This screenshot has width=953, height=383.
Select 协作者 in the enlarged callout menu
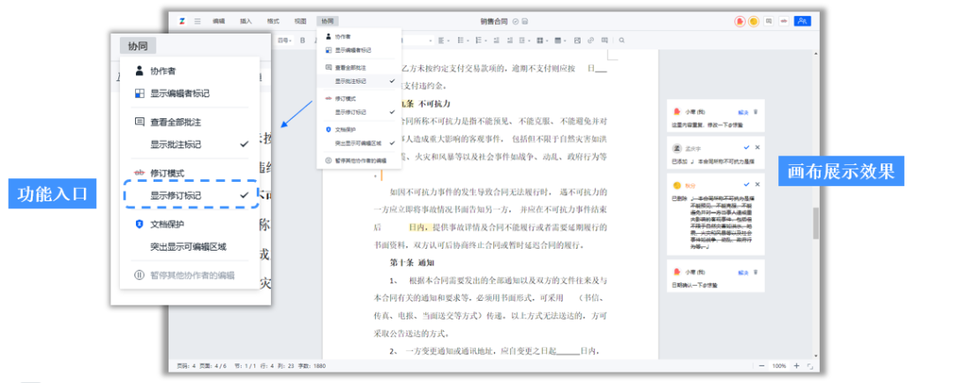tap(191, 71)
